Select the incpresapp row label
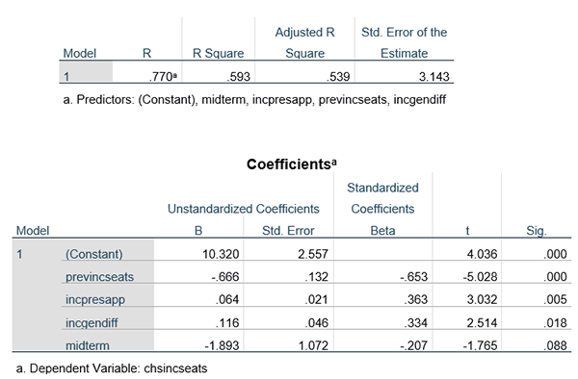The width and height of the screenshot is (578, 379). click(95, 300)
